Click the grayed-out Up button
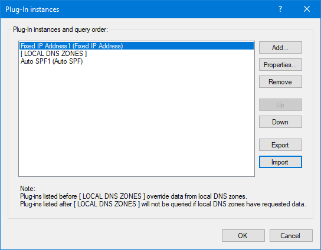The image size is (321, 250). pyautogui.click(x=280, y=105)
